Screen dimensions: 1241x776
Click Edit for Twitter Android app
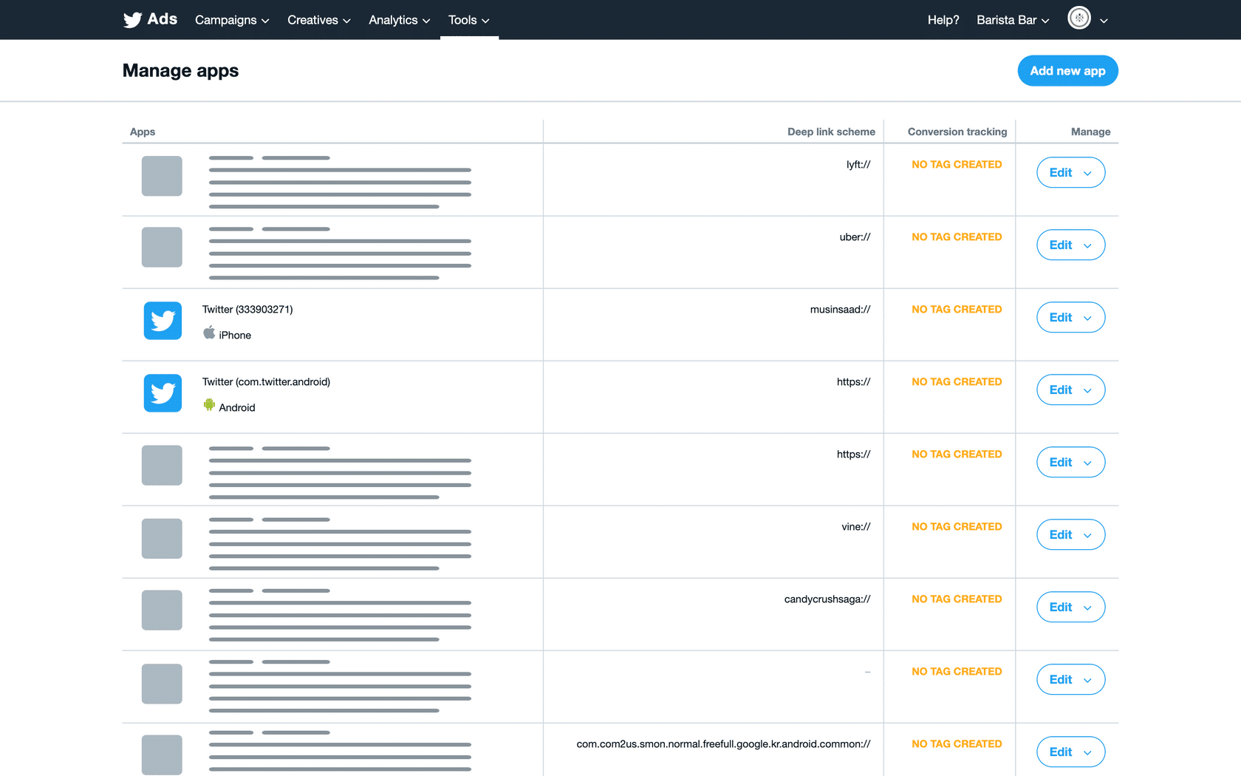(1070, 389)
